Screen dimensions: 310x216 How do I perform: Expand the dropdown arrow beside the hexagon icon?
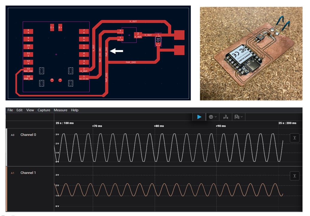(x=215, y=117)
